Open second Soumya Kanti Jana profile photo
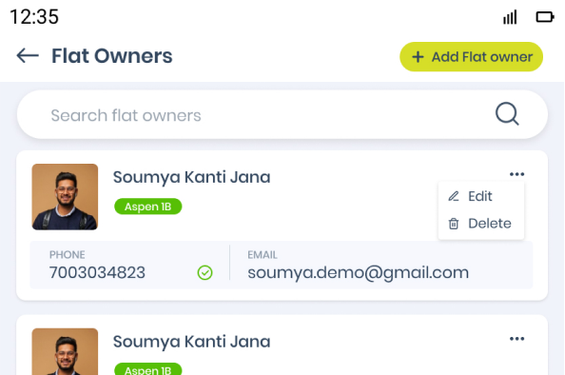Image resolution: width=565 pixels, height=375 pixels. point(65,351)
